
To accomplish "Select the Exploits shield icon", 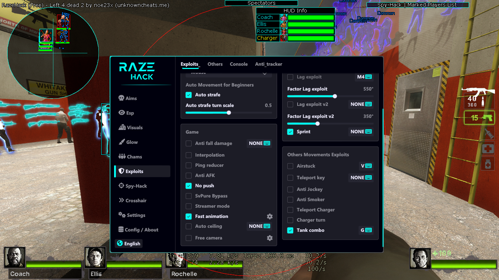I will click(x=121, y=171).
